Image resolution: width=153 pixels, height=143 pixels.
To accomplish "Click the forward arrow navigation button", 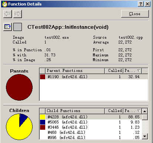I will pos(17,14).
